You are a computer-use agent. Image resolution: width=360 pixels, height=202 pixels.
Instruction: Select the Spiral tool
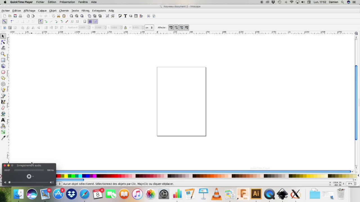[x=3, y=84]
